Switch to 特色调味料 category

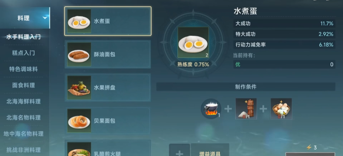24,69
